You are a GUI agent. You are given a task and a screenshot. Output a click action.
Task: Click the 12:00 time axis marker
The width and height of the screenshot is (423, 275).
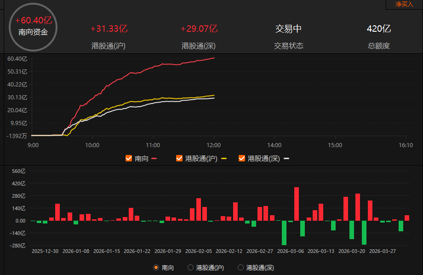(x=214, y=145)
